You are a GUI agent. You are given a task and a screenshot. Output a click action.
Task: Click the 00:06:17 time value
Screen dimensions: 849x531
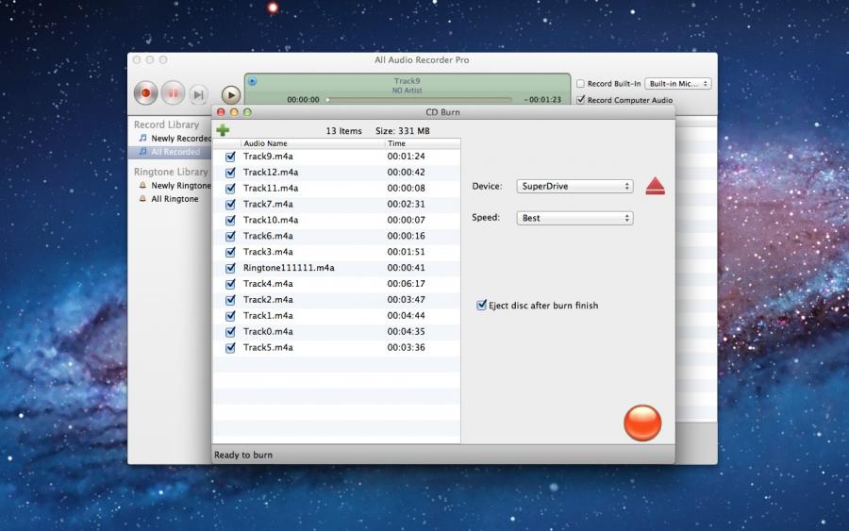(406, 284)
